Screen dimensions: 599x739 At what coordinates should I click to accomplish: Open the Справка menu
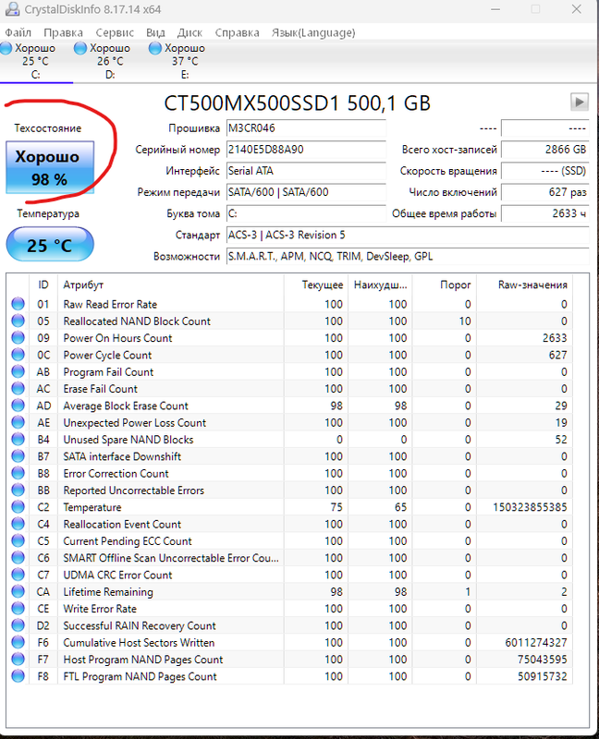point(237,32)
